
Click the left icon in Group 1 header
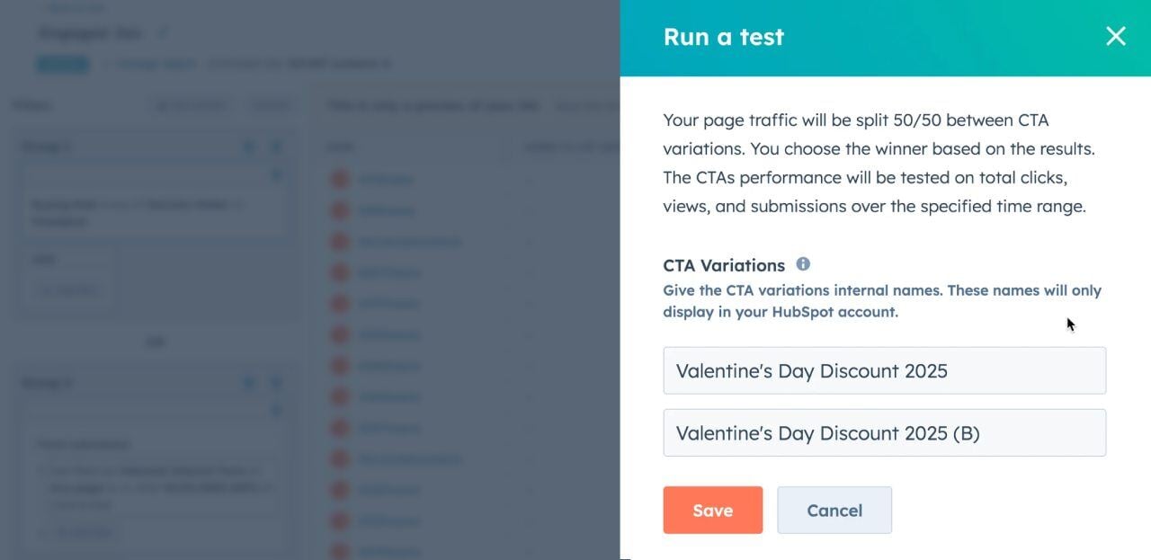[249, 147]
